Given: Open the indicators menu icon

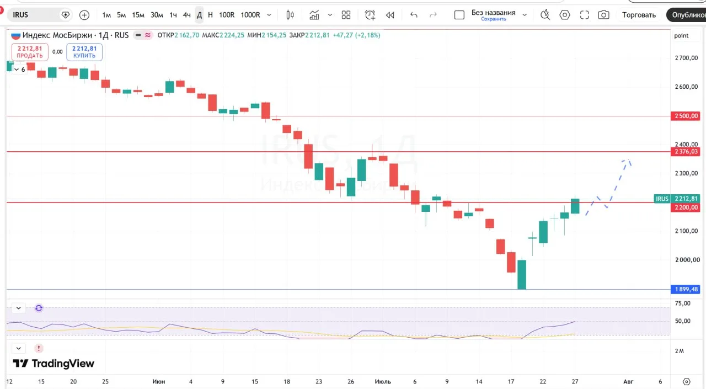Looking at the screenshot, I should (x=314, y=15).
